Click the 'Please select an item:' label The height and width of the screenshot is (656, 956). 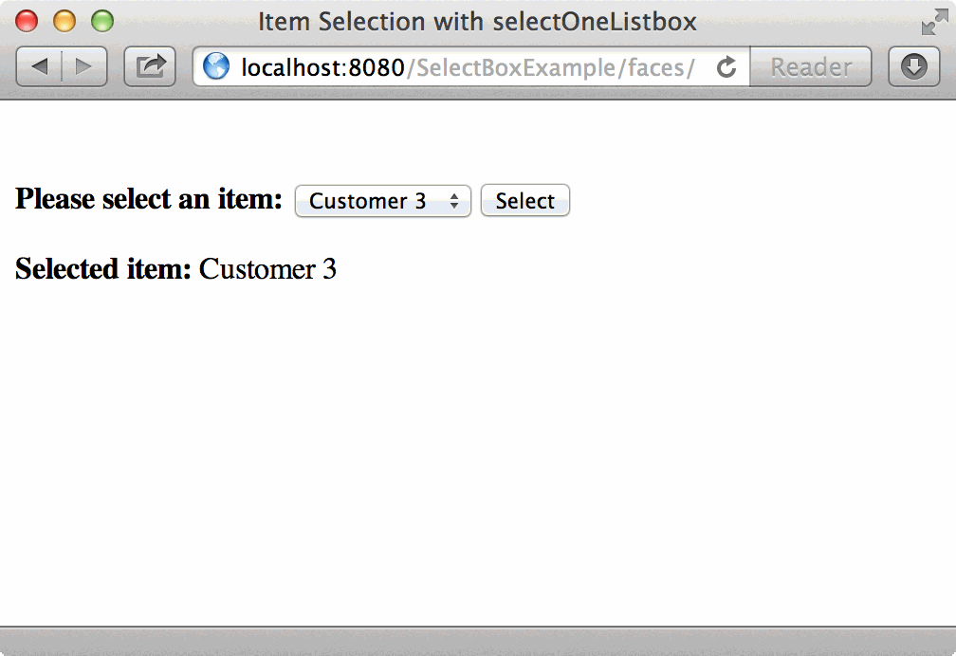[x=149, y=199]
